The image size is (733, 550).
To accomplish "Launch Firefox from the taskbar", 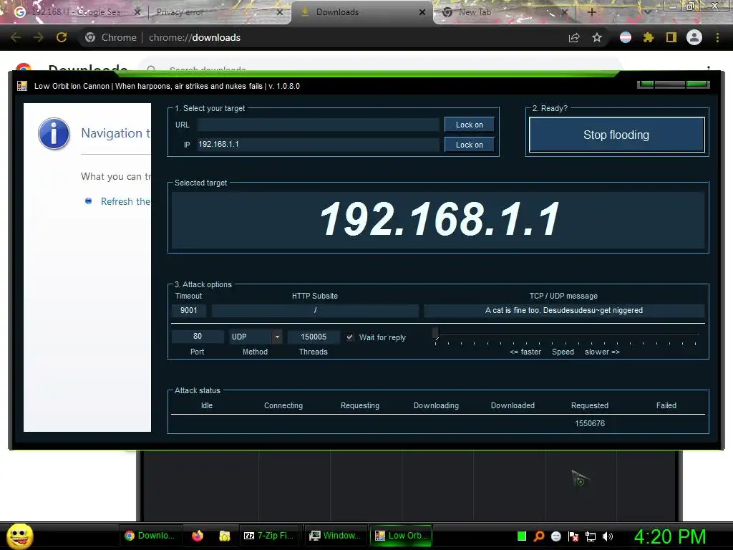I will (x=198, y=536).
